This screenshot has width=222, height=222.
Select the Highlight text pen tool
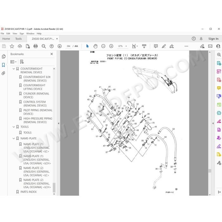coord(164,46)
